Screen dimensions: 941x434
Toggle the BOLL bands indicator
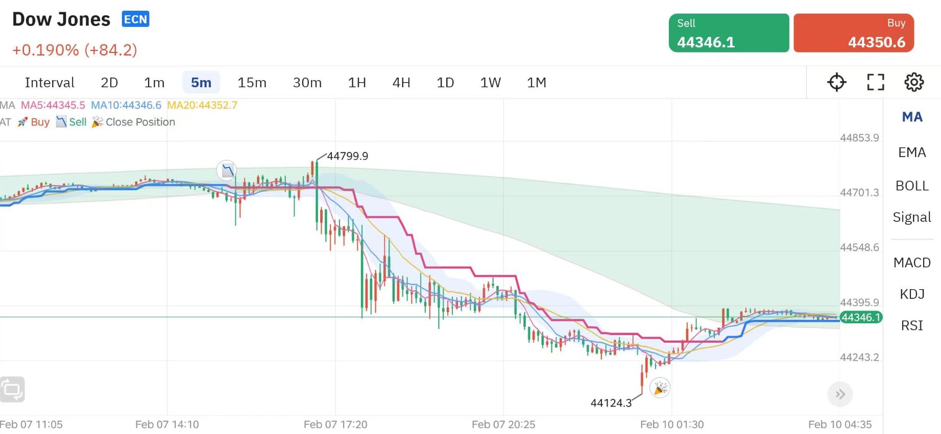click(912, 186)
